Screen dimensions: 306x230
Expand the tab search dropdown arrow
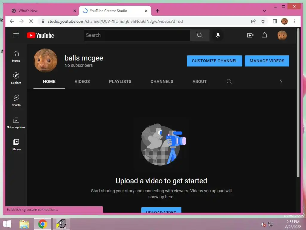(264, 11)
